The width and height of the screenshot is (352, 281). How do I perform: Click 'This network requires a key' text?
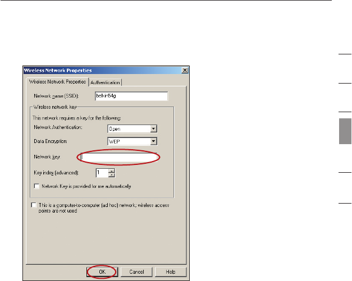click(x=77, y=118)
